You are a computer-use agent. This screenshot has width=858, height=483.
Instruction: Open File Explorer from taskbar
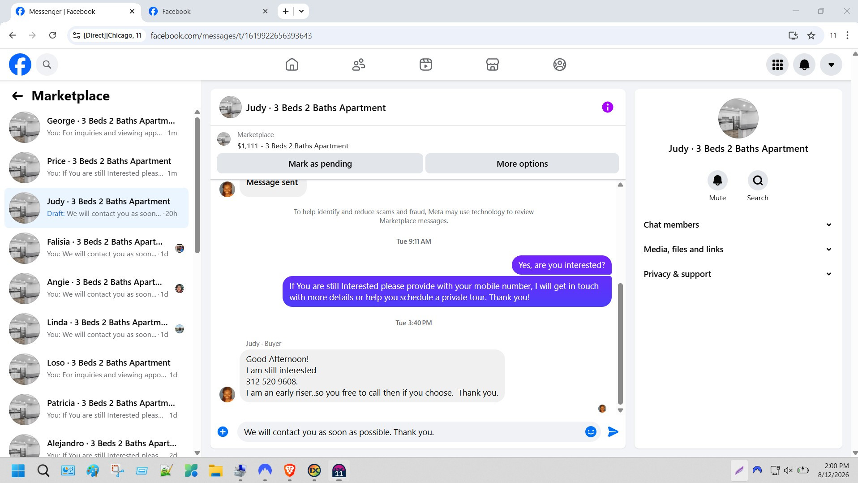coord(215,471)
